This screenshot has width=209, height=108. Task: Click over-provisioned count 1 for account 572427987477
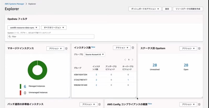click(x=128, y=80)
